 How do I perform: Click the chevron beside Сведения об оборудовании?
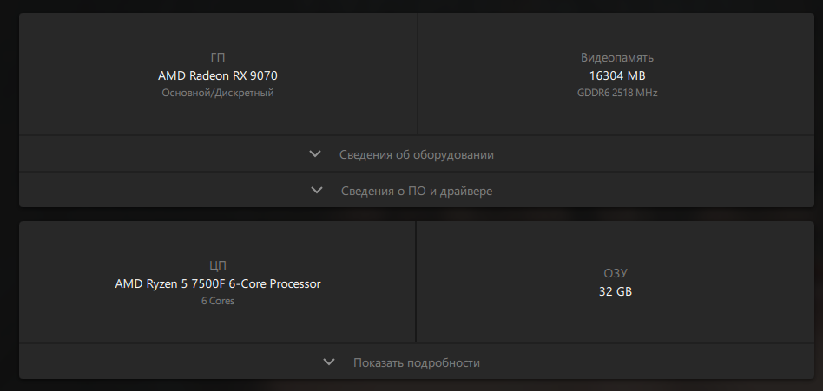[x=315, y=154]
